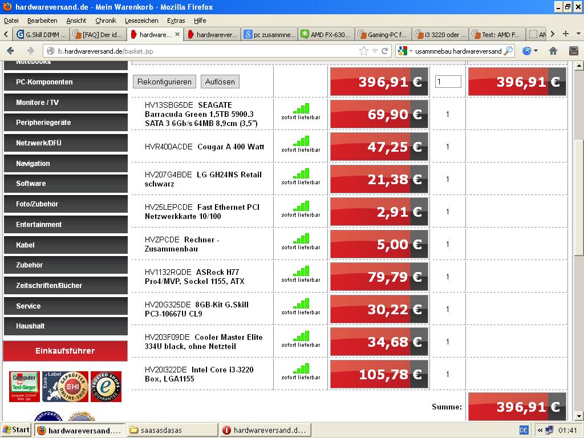This screenshot has height=438, width=584.
Task: Click the browser back arrow
Action: click(x=10, y=51)
